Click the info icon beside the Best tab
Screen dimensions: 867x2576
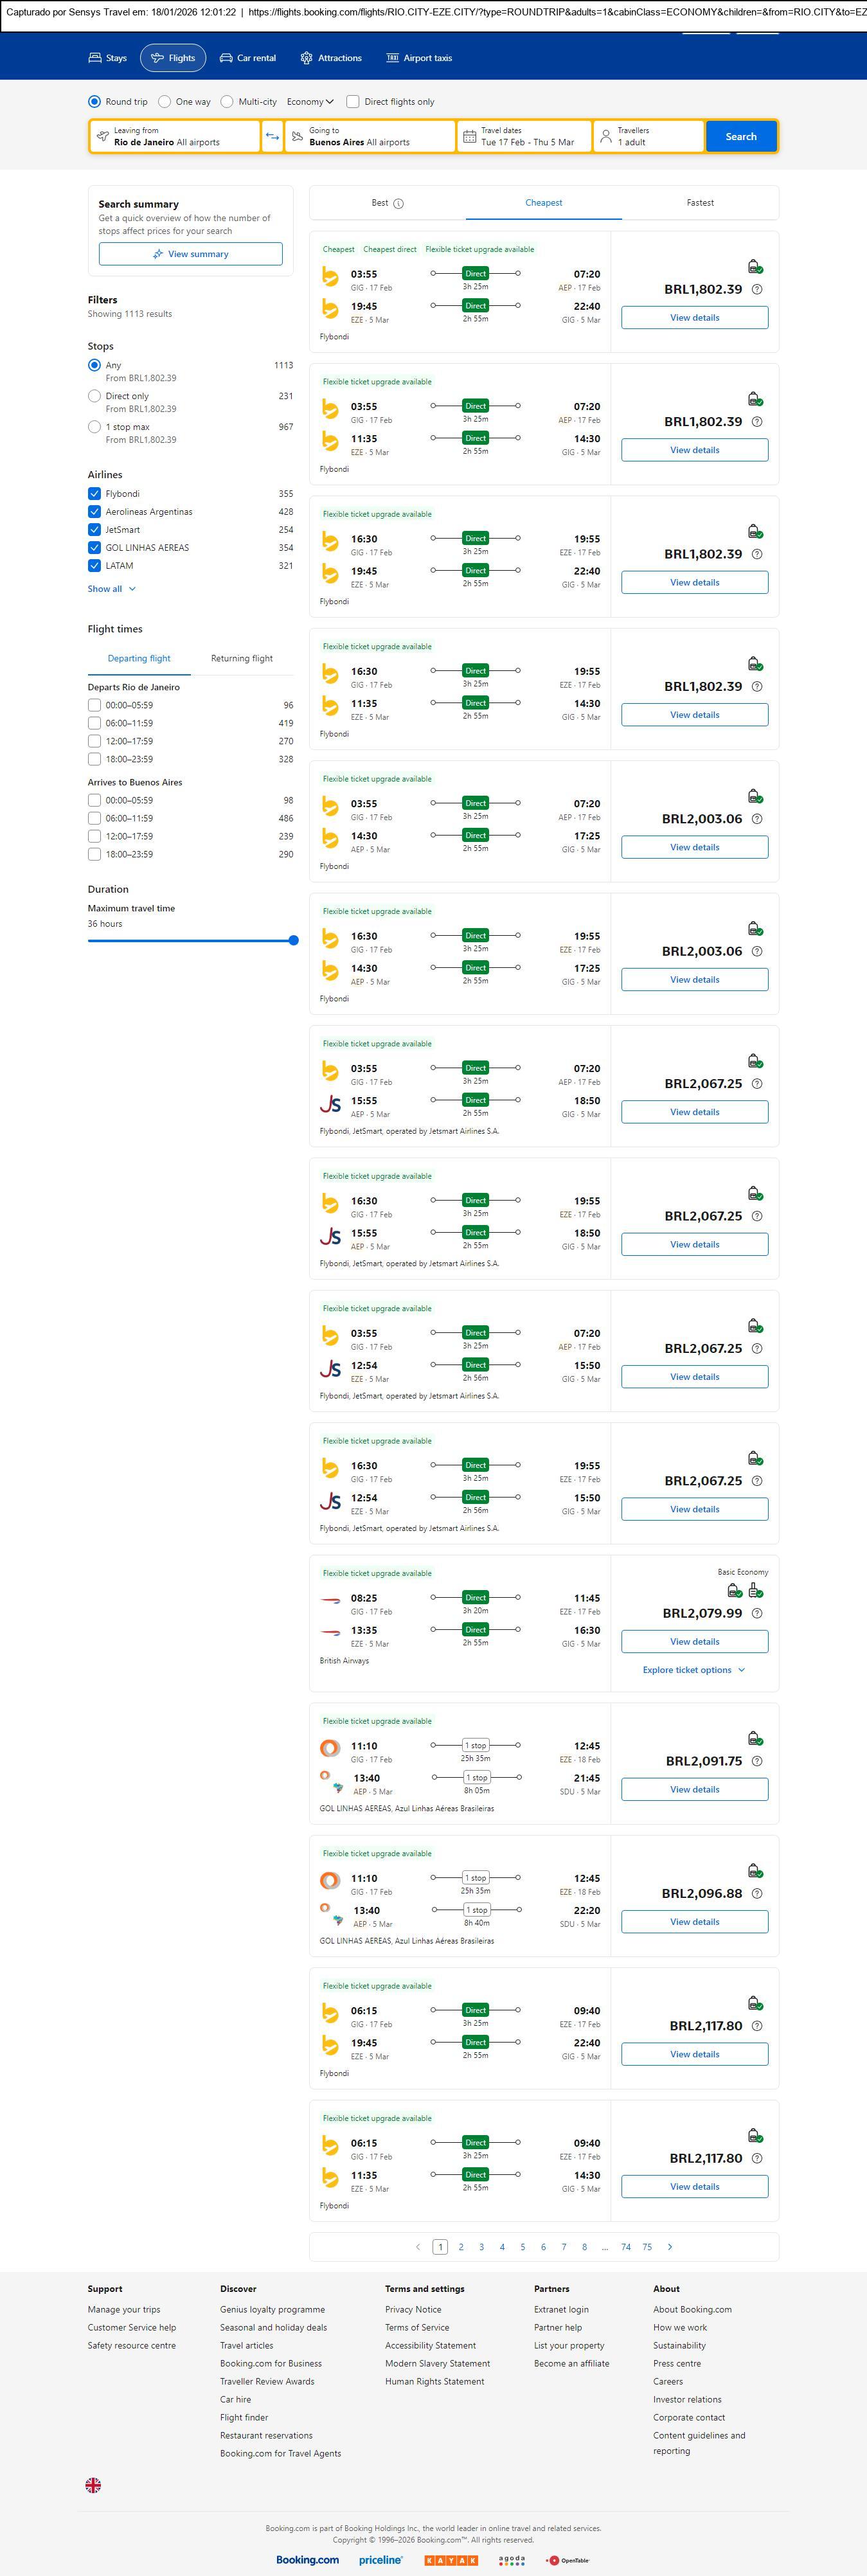(x=398, y=204)
